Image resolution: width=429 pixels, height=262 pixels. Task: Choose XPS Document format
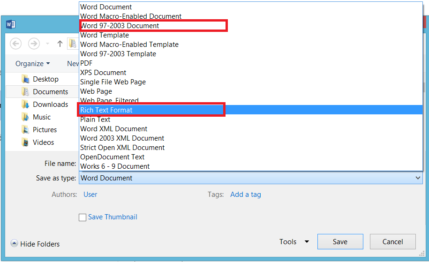251,73
